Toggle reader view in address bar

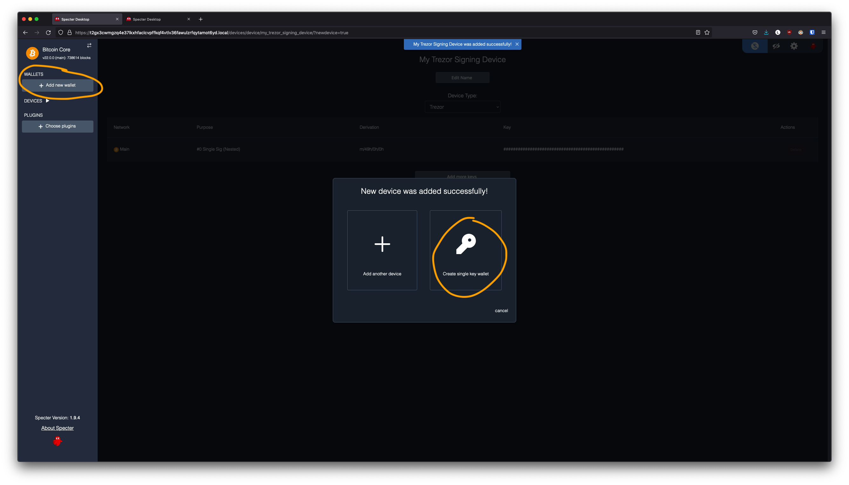click(697, 32)
